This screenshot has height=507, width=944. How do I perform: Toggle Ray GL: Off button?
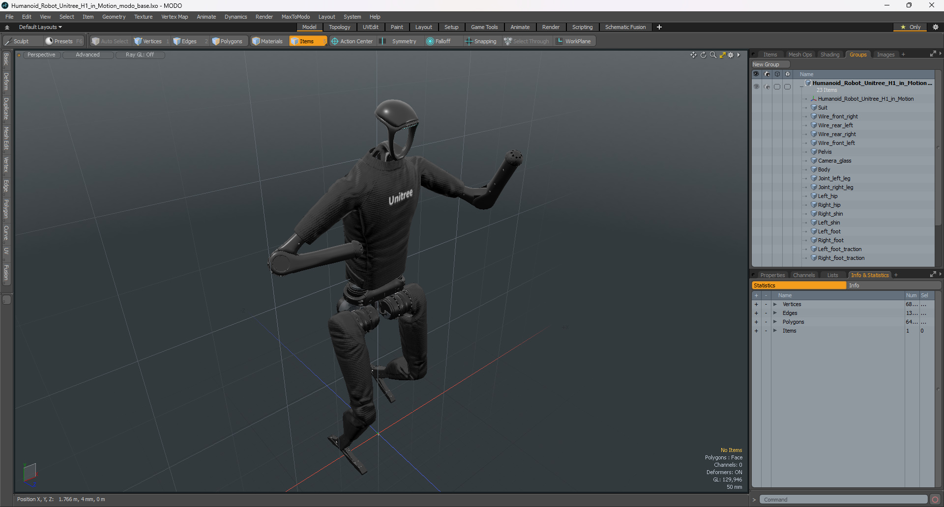(140, 55)
